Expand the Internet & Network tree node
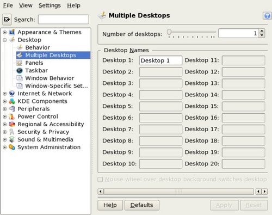The width and height of the screenshot is (272, 215). 5,94
